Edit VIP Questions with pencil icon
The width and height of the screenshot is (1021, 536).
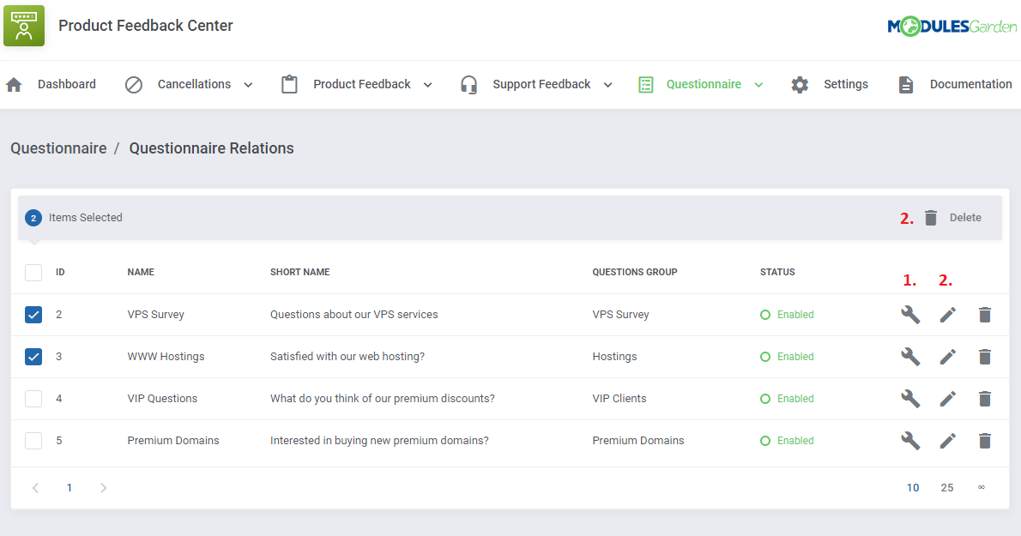(948, 399)
